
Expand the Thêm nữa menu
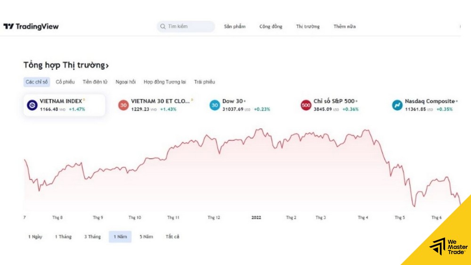click(345, 26)
